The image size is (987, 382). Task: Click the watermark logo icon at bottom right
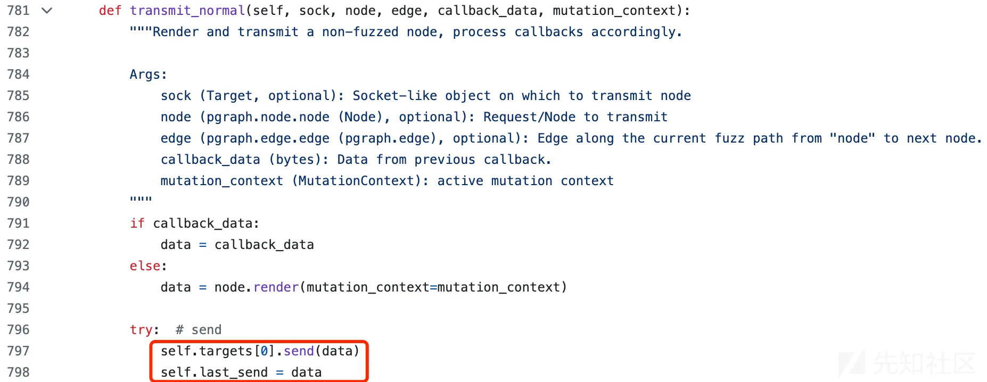click(851, 364)
